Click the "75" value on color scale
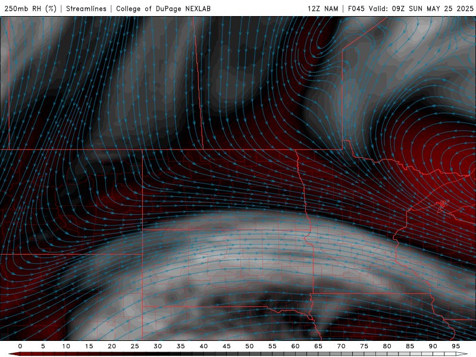476x357 pixels. coord(364,346)
